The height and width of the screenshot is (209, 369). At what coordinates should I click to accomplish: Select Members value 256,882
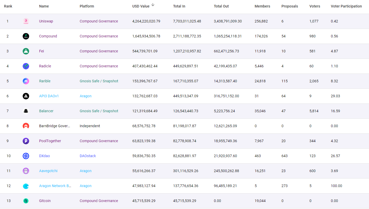pyautogui.click(x=261, y=21)
